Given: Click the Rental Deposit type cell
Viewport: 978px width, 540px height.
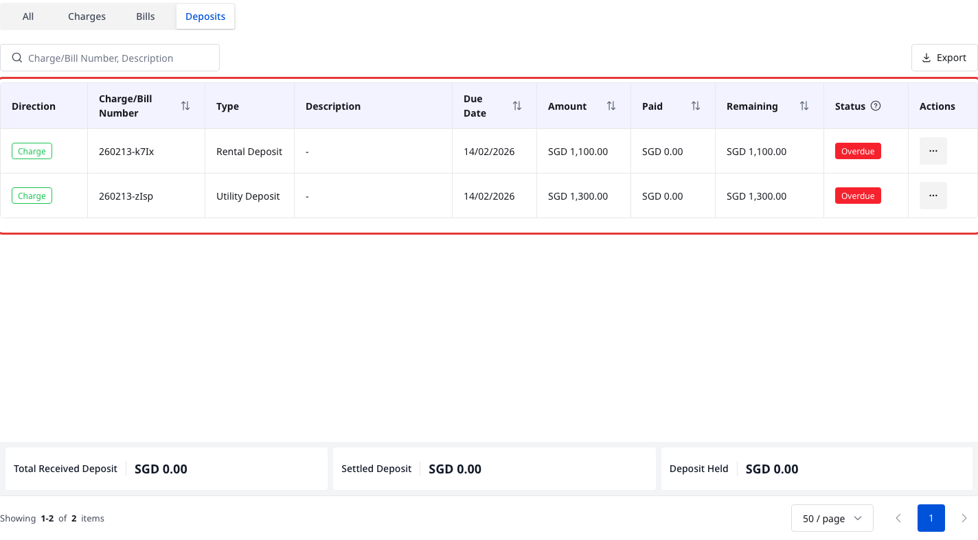Looking at the screenshot, I should click(249, 152).
